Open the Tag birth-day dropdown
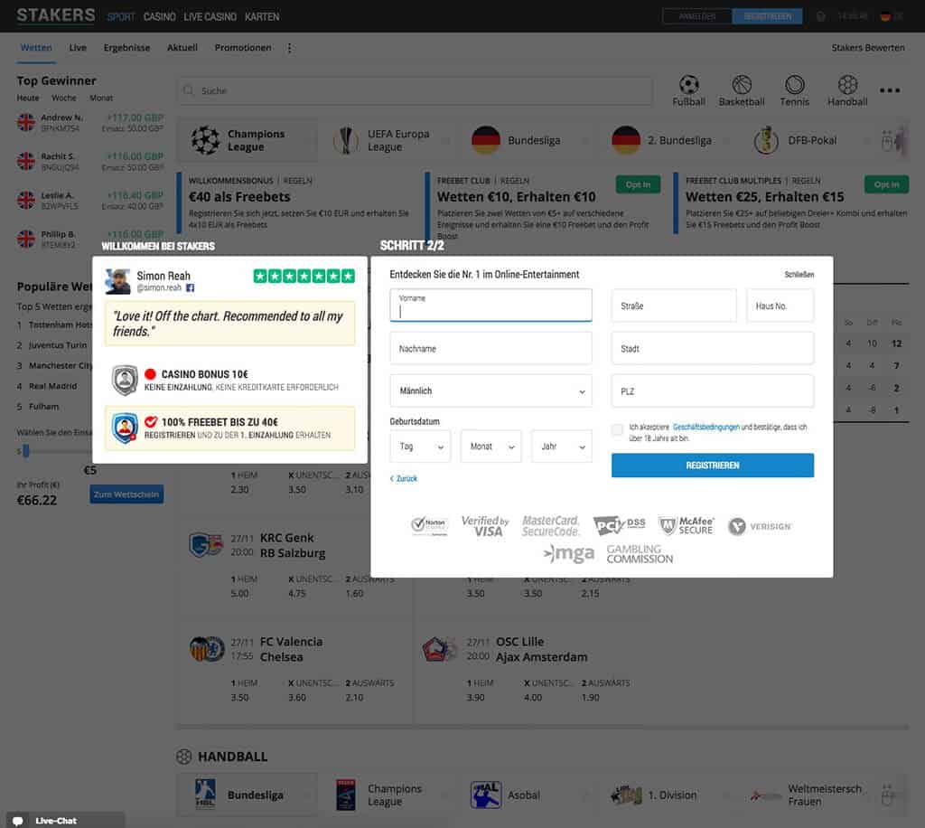 click(x=420, y=447)
